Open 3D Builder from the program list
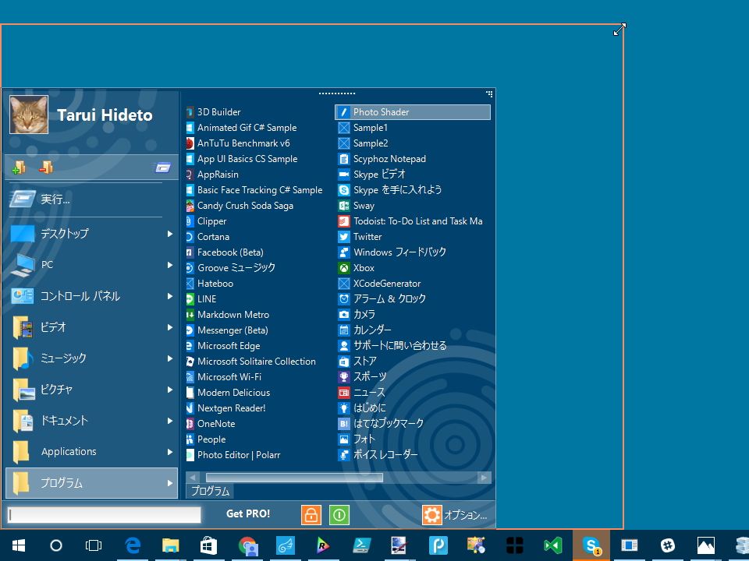This screenshot has width=749, height=561. coord(214,112)
